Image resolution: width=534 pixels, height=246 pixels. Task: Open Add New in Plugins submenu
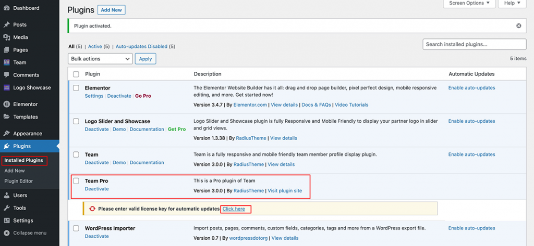[15, 171]
